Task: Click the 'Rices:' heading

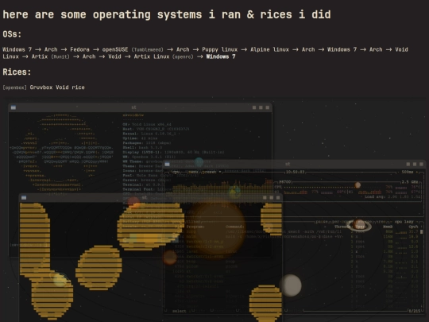Action: click(17, 72)
